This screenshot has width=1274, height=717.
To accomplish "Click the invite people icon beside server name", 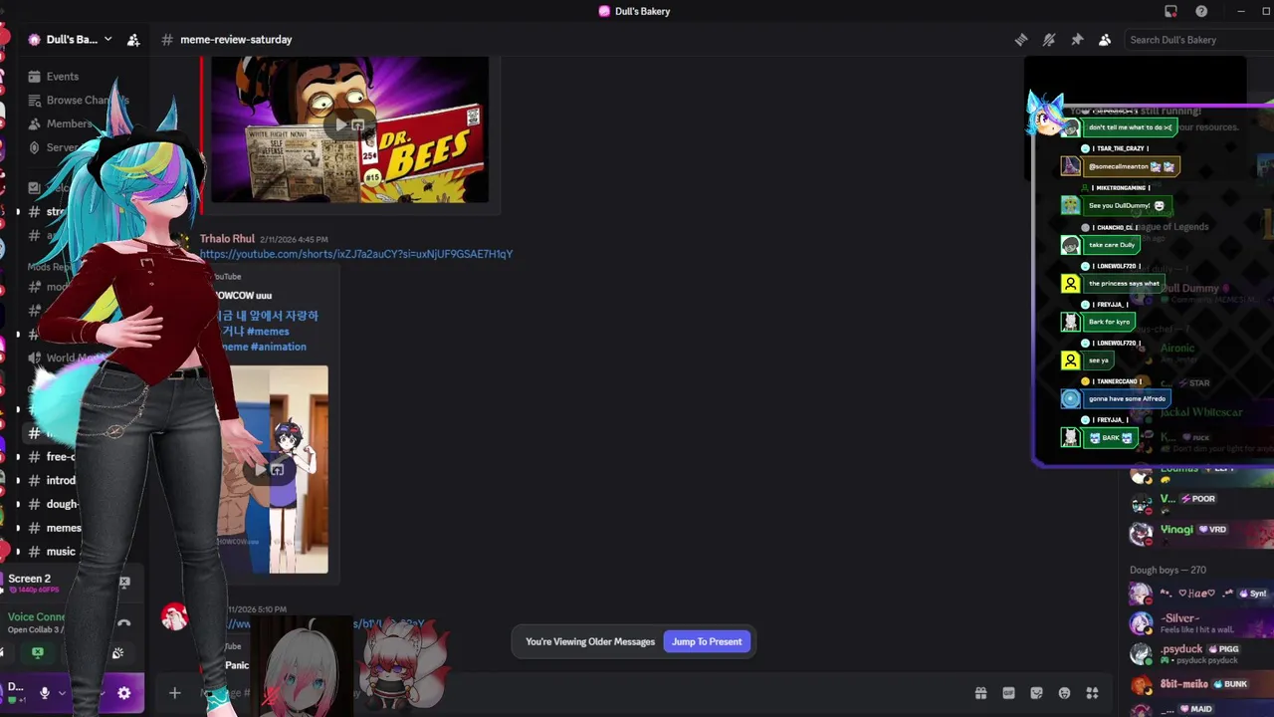I will [x=133, y=40].
